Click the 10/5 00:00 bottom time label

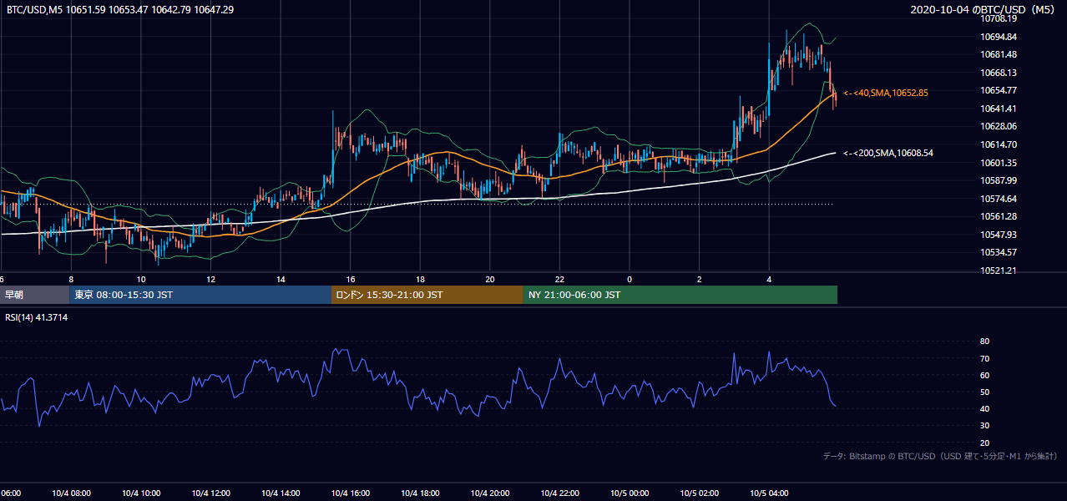pos(630,493)
